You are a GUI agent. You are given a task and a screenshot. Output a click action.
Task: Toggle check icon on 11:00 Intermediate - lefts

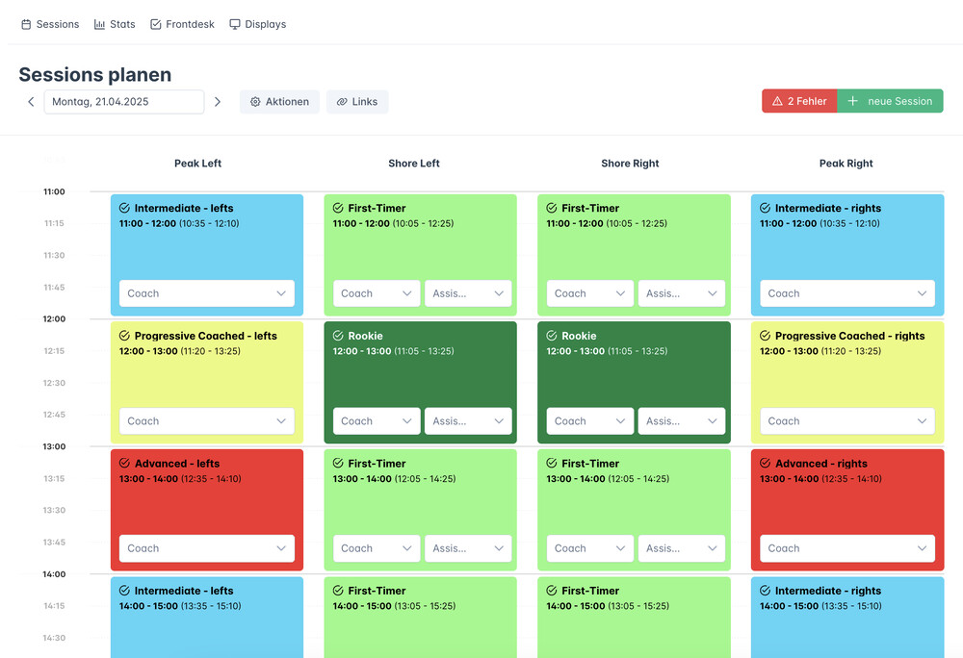click(124, 208)
